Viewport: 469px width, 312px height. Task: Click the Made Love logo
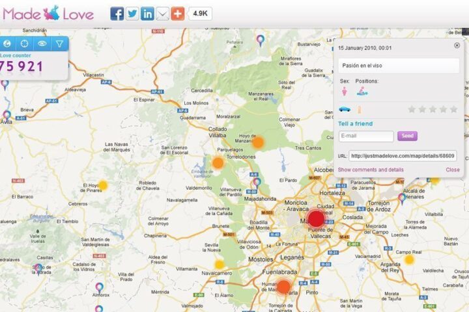click(48, 14)
